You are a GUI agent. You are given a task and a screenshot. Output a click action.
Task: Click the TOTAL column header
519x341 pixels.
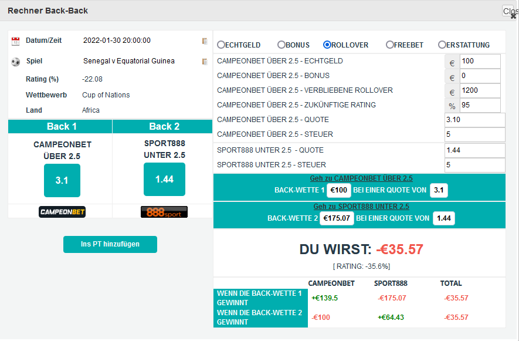point(451,283)
